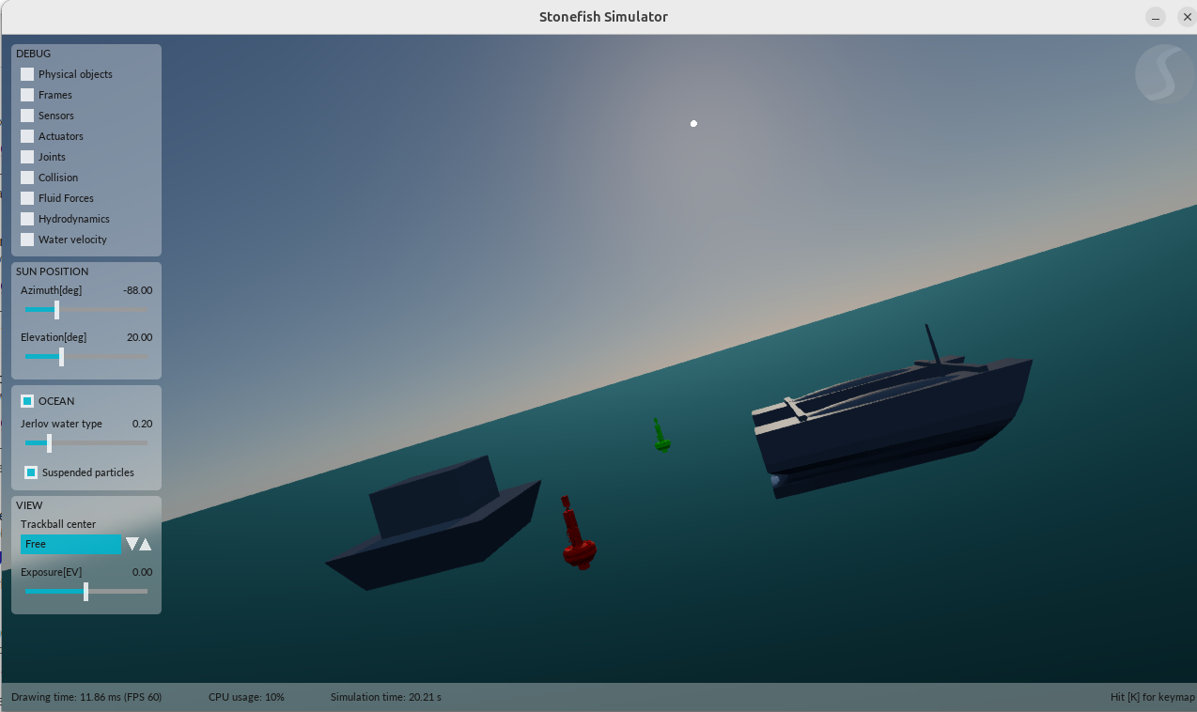Screen dimensions: 1197x712
Task: Adjust the Jerlov water type slider
Action: (x=86, y=442)
